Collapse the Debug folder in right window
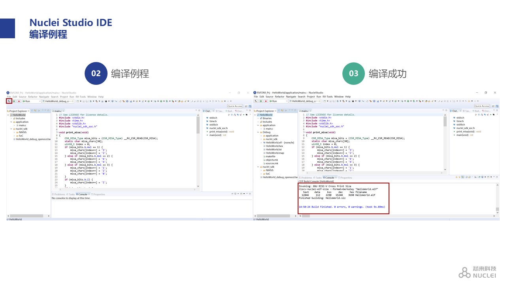The height and width of the screenshot is (284, 506). tap(258, 132)
